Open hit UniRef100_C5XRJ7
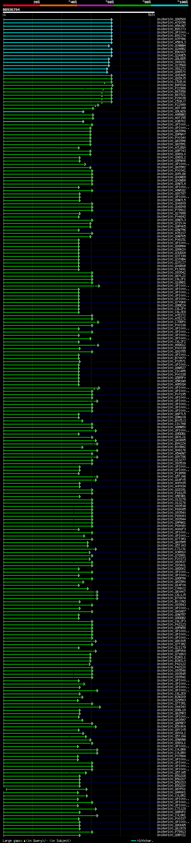191x843 pixels. 171,101
